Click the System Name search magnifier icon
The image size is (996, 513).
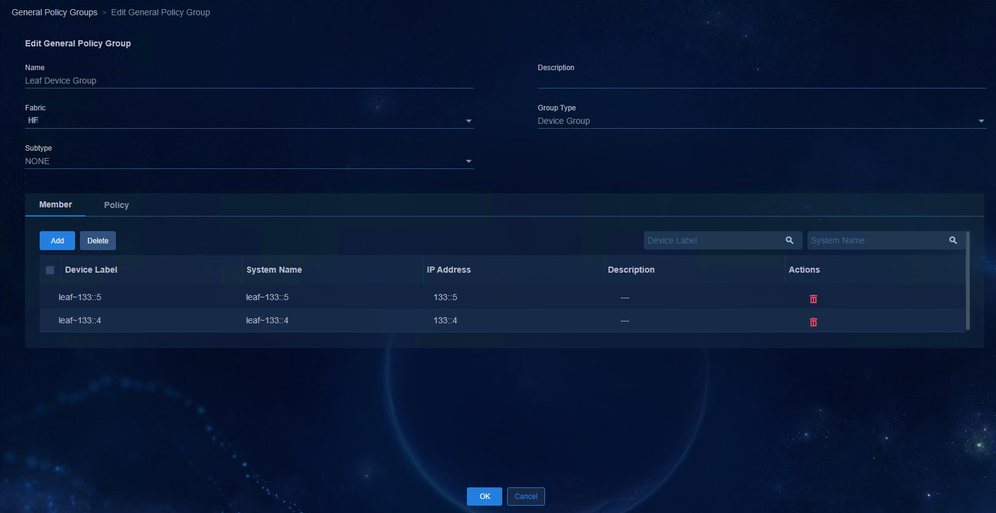[x=953, y=240]
